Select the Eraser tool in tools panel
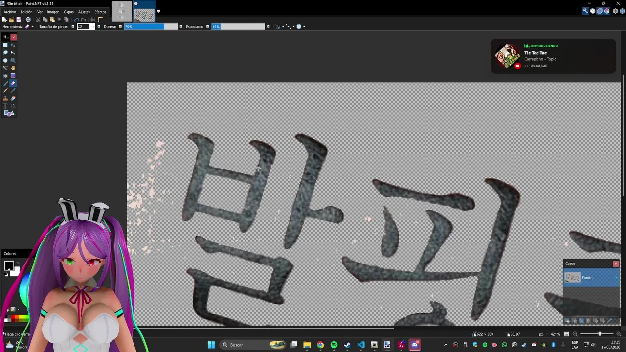 (x=13, y=83)
